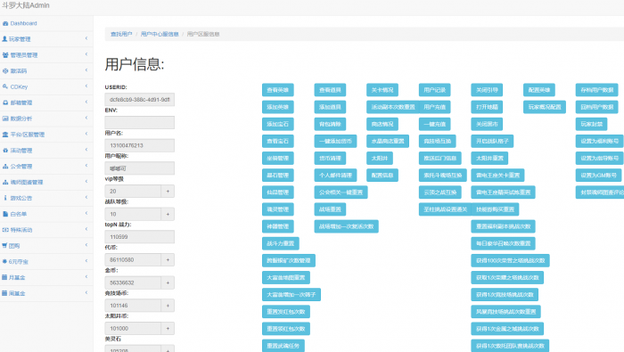The width and height of the screenshot is (624, 352).
Task: Click the 关卡情况 button
Action: pyautogui.click(x=382, y=90)
